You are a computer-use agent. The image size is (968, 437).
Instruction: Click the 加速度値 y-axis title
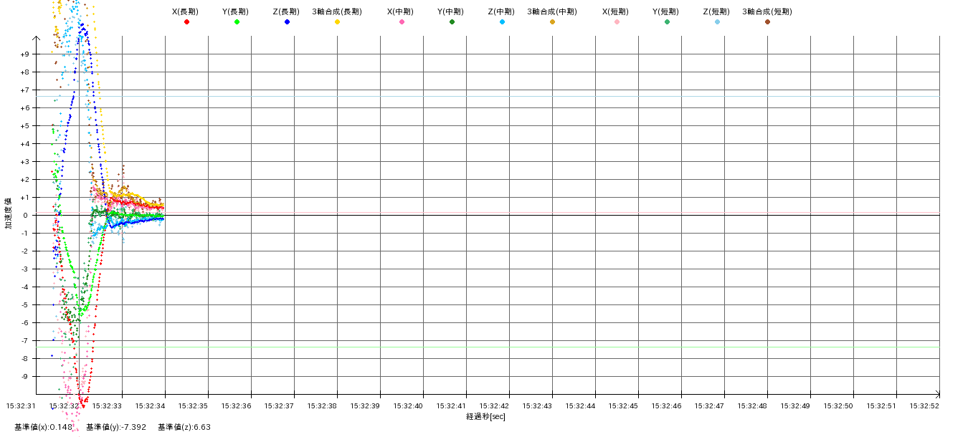9,213
